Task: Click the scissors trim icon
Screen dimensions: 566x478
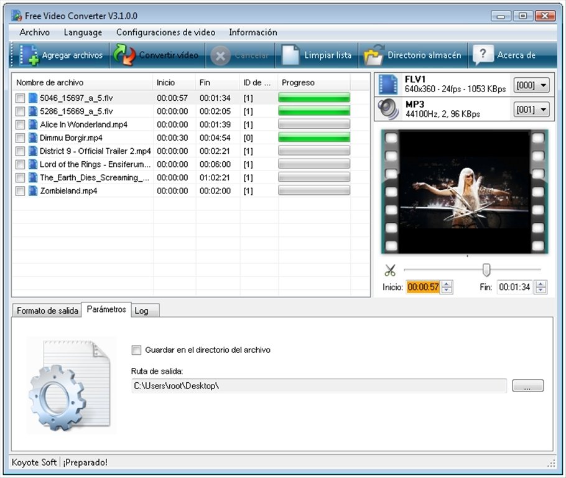Action: [x=390, y=270]
